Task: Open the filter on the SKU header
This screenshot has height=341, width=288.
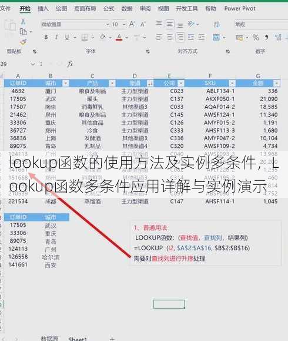Action: [x=232, y=83]
